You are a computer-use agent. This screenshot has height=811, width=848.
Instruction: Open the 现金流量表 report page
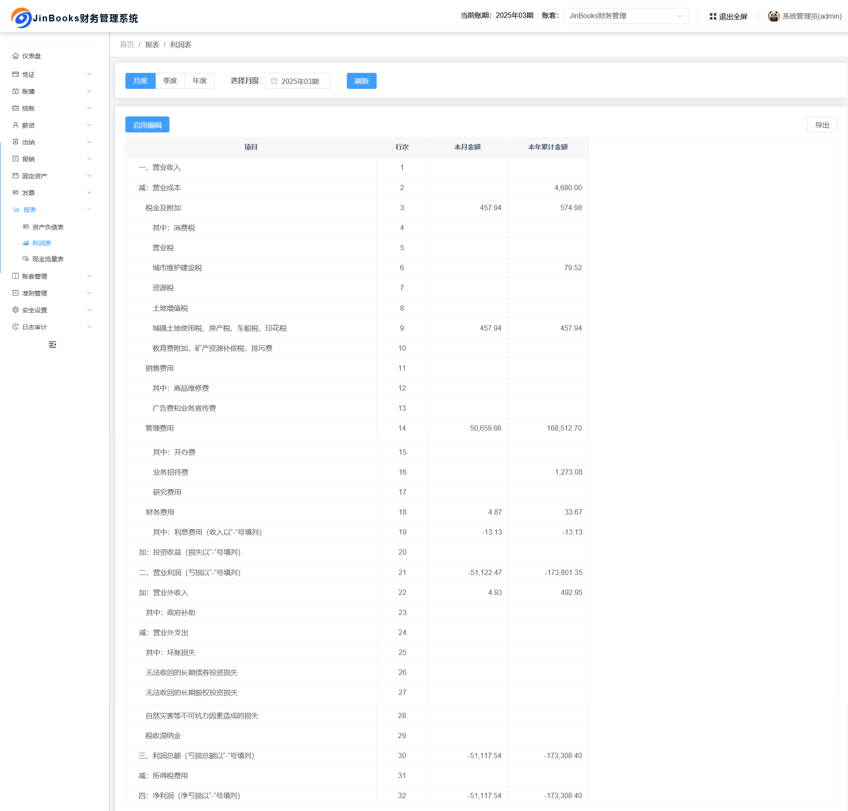(x=48, y=259)
